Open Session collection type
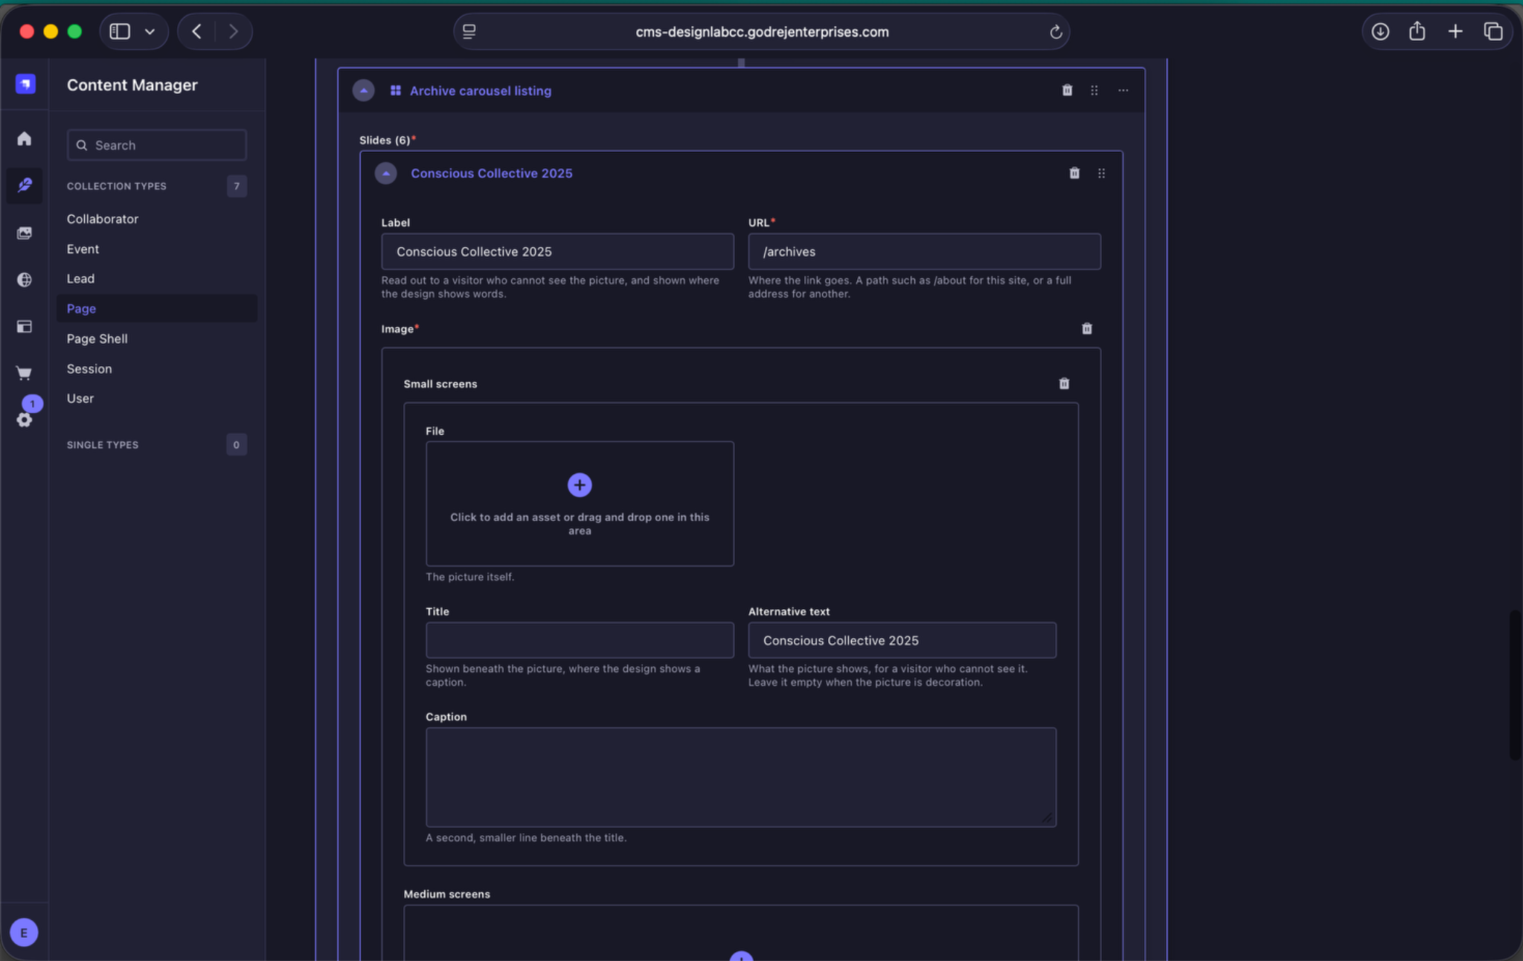Viewport: 1523px width, 961px height. 89,368
